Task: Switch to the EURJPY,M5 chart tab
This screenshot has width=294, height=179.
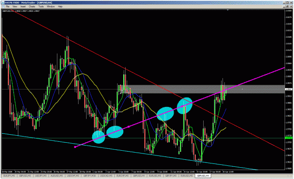Action: coord(9,176)
